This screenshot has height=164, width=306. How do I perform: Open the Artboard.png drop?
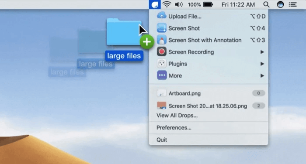point(209,93)
